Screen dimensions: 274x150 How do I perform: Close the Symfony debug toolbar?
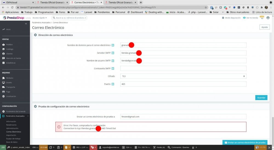point(269,148)
